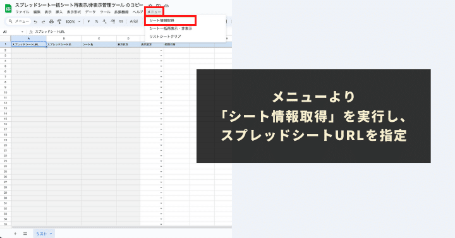Open the データ menu
Viewport: 455px width, 238px height.
(x=90, y=12)
